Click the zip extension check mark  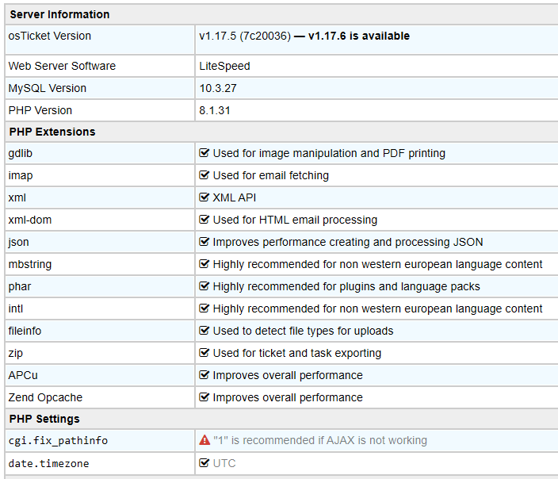[204, 353]
